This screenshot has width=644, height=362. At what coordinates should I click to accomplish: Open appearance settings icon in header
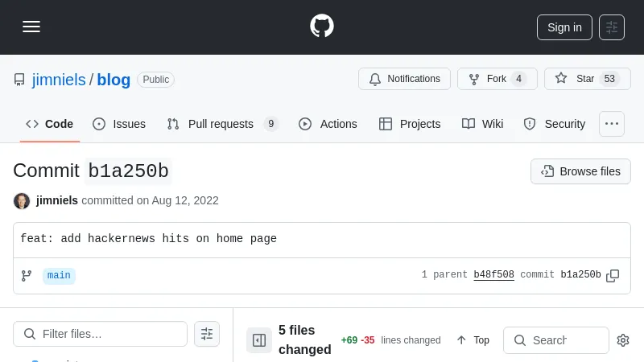(x=612, y=27)
